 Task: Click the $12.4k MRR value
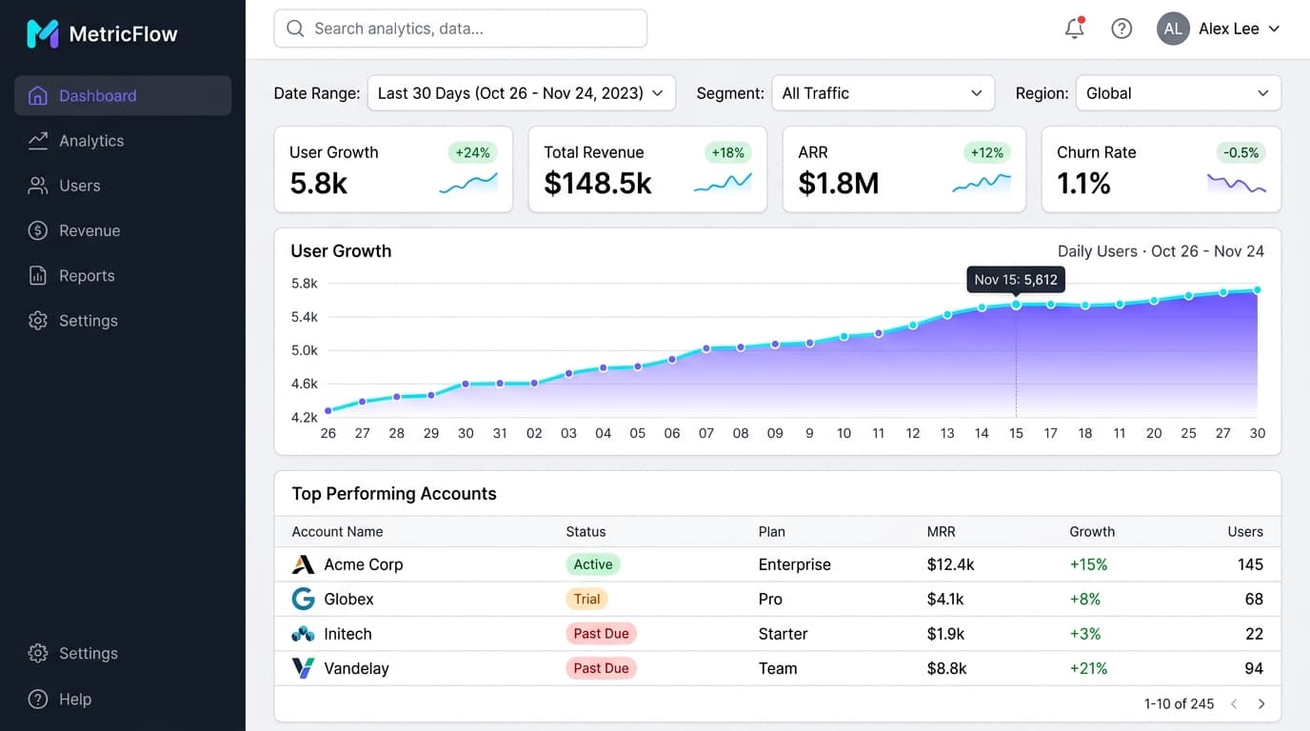point(950,564)
